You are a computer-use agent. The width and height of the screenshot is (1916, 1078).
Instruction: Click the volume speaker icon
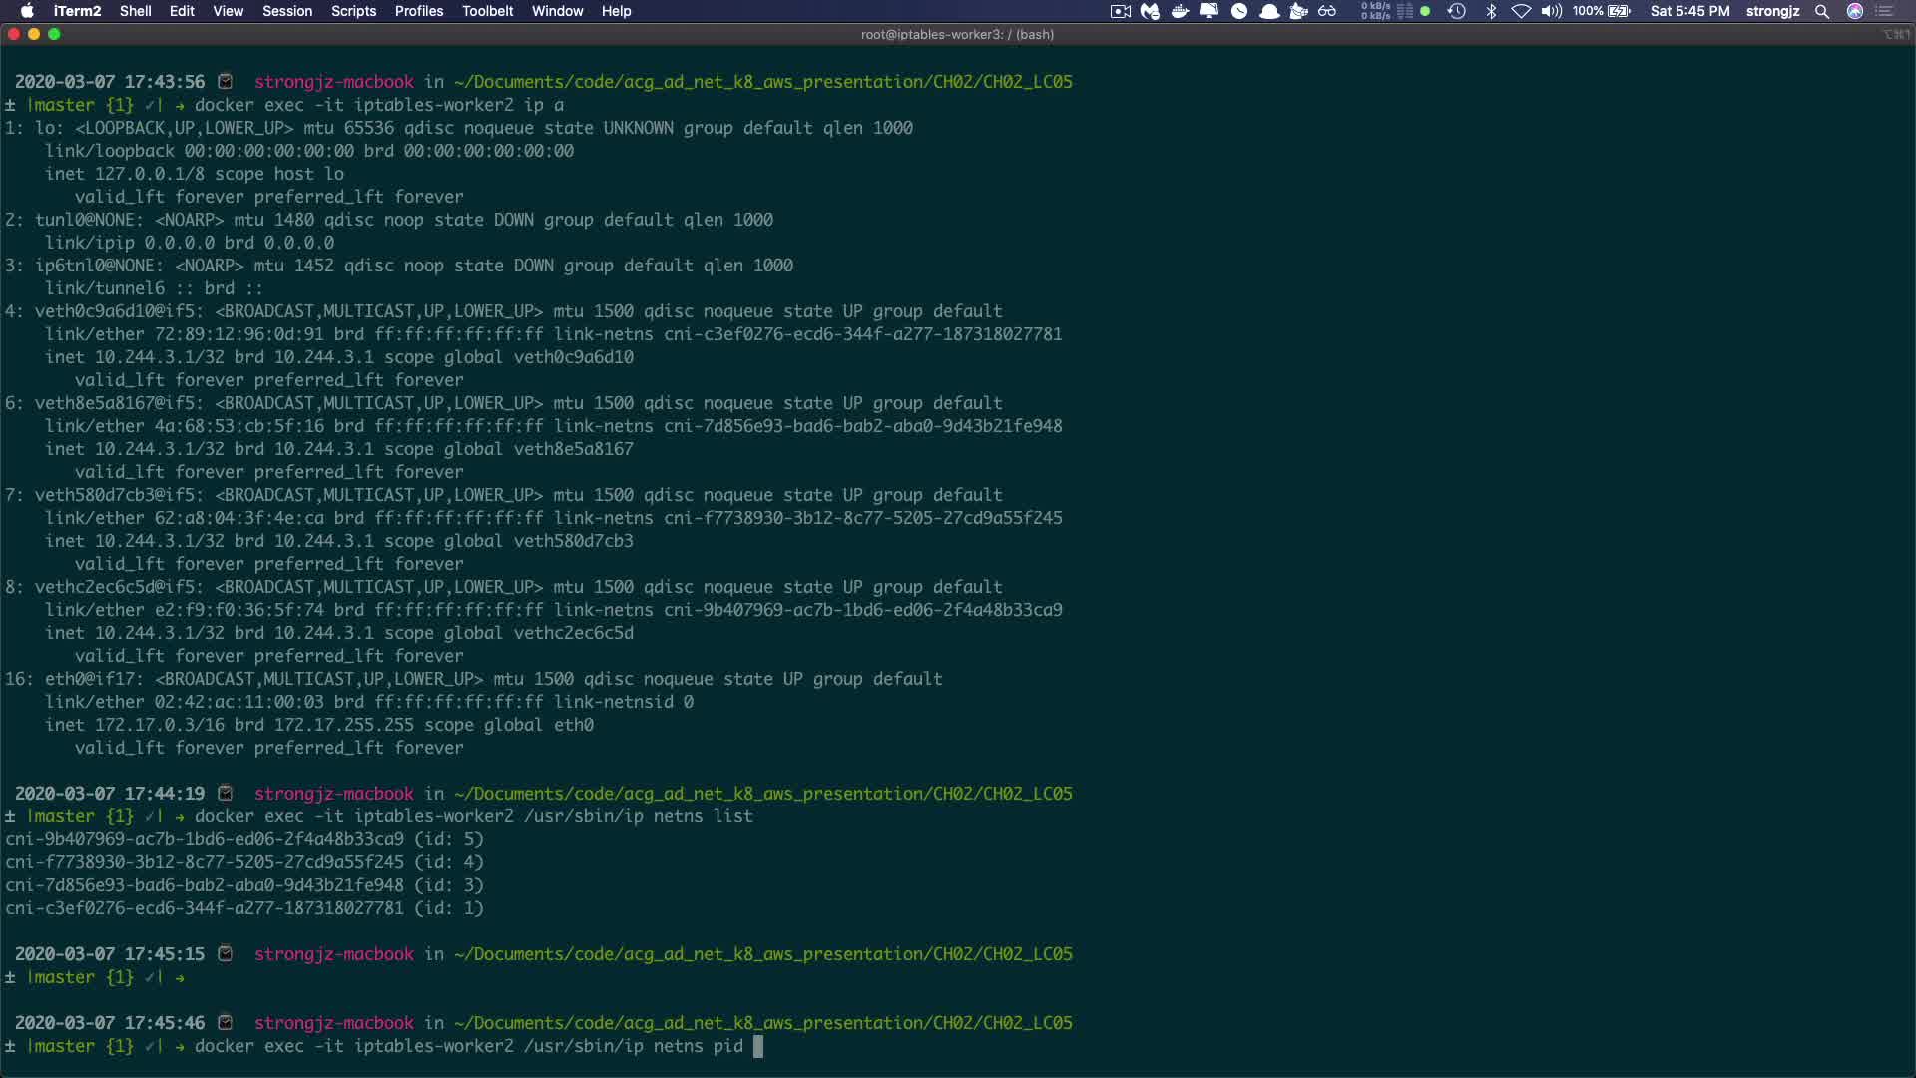pos(1551,11)
